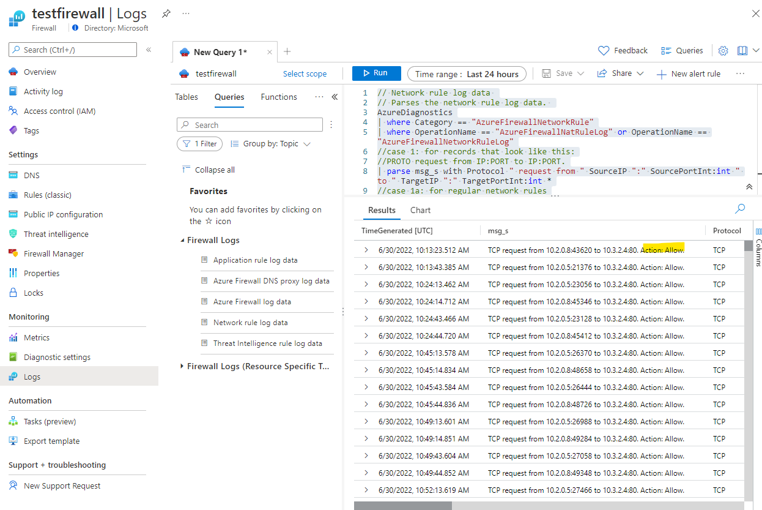Open Diagnostic settings
This screenshot has width=762, height=510.
[x=57, y=357]
